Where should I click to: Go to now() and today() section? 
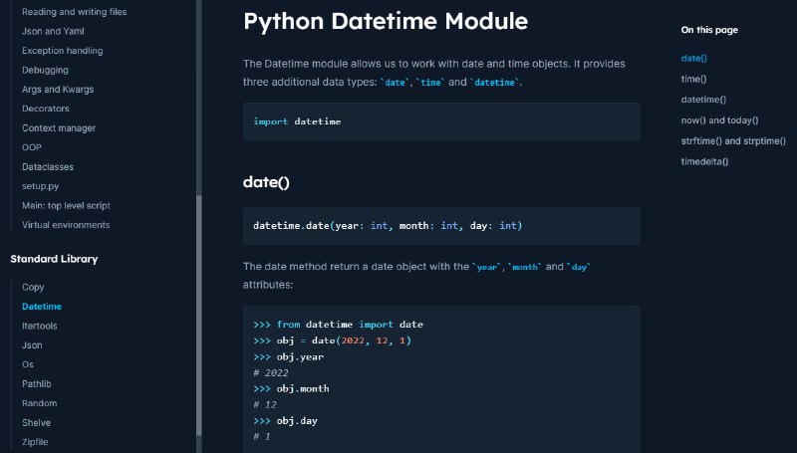coord(719,119)
